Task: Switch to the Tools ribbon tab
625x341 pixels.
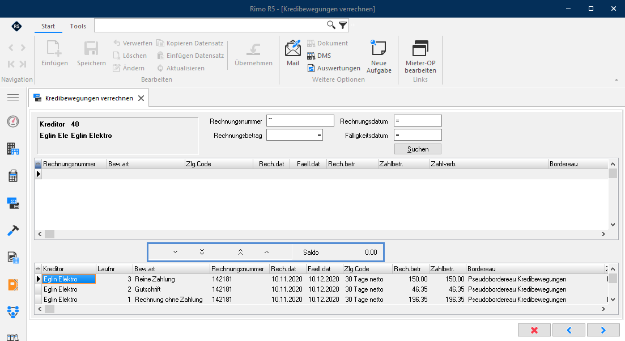Action: click(78, 26)
